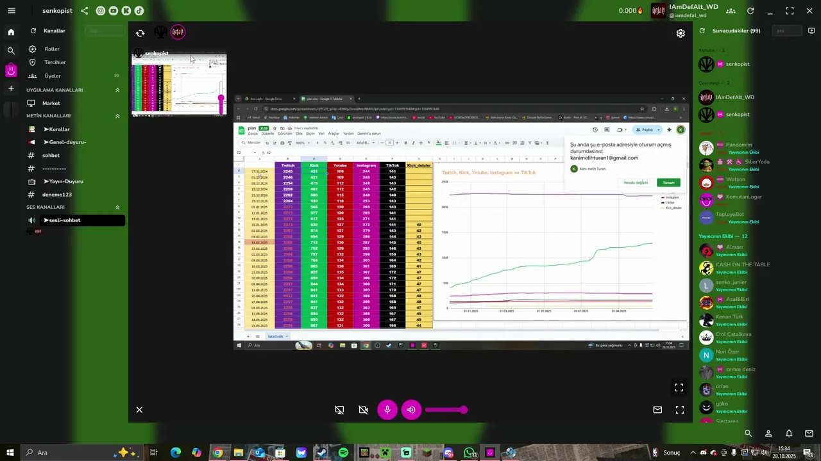Mute the microphone
This screenshot has width=821, height=461.
(387, 410)
